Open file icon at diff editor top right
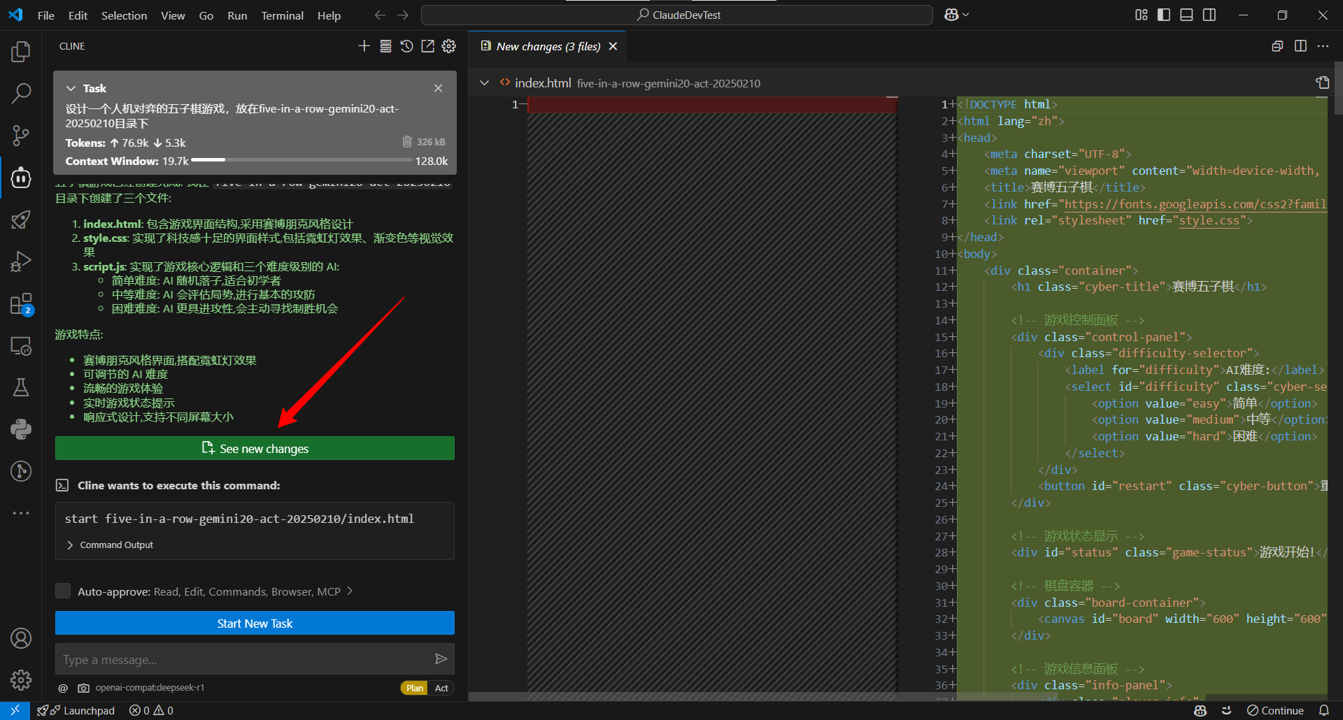This screenshot has width=1343, height=720. click(1322, 82)
